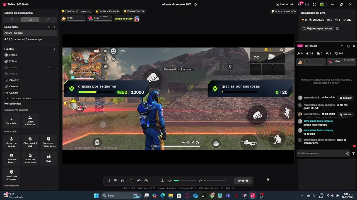Open Garena Free Fire tag
The width and height of the screenshot is (357, 200).
[134, 11]
